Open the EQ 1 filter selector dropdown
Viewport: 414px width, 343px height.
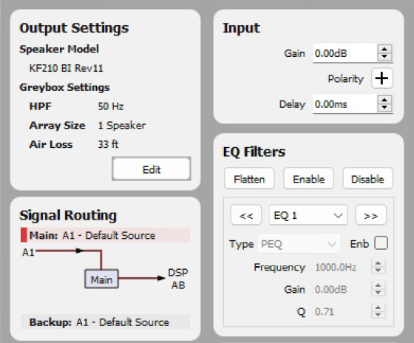click(x=308, y=215)
